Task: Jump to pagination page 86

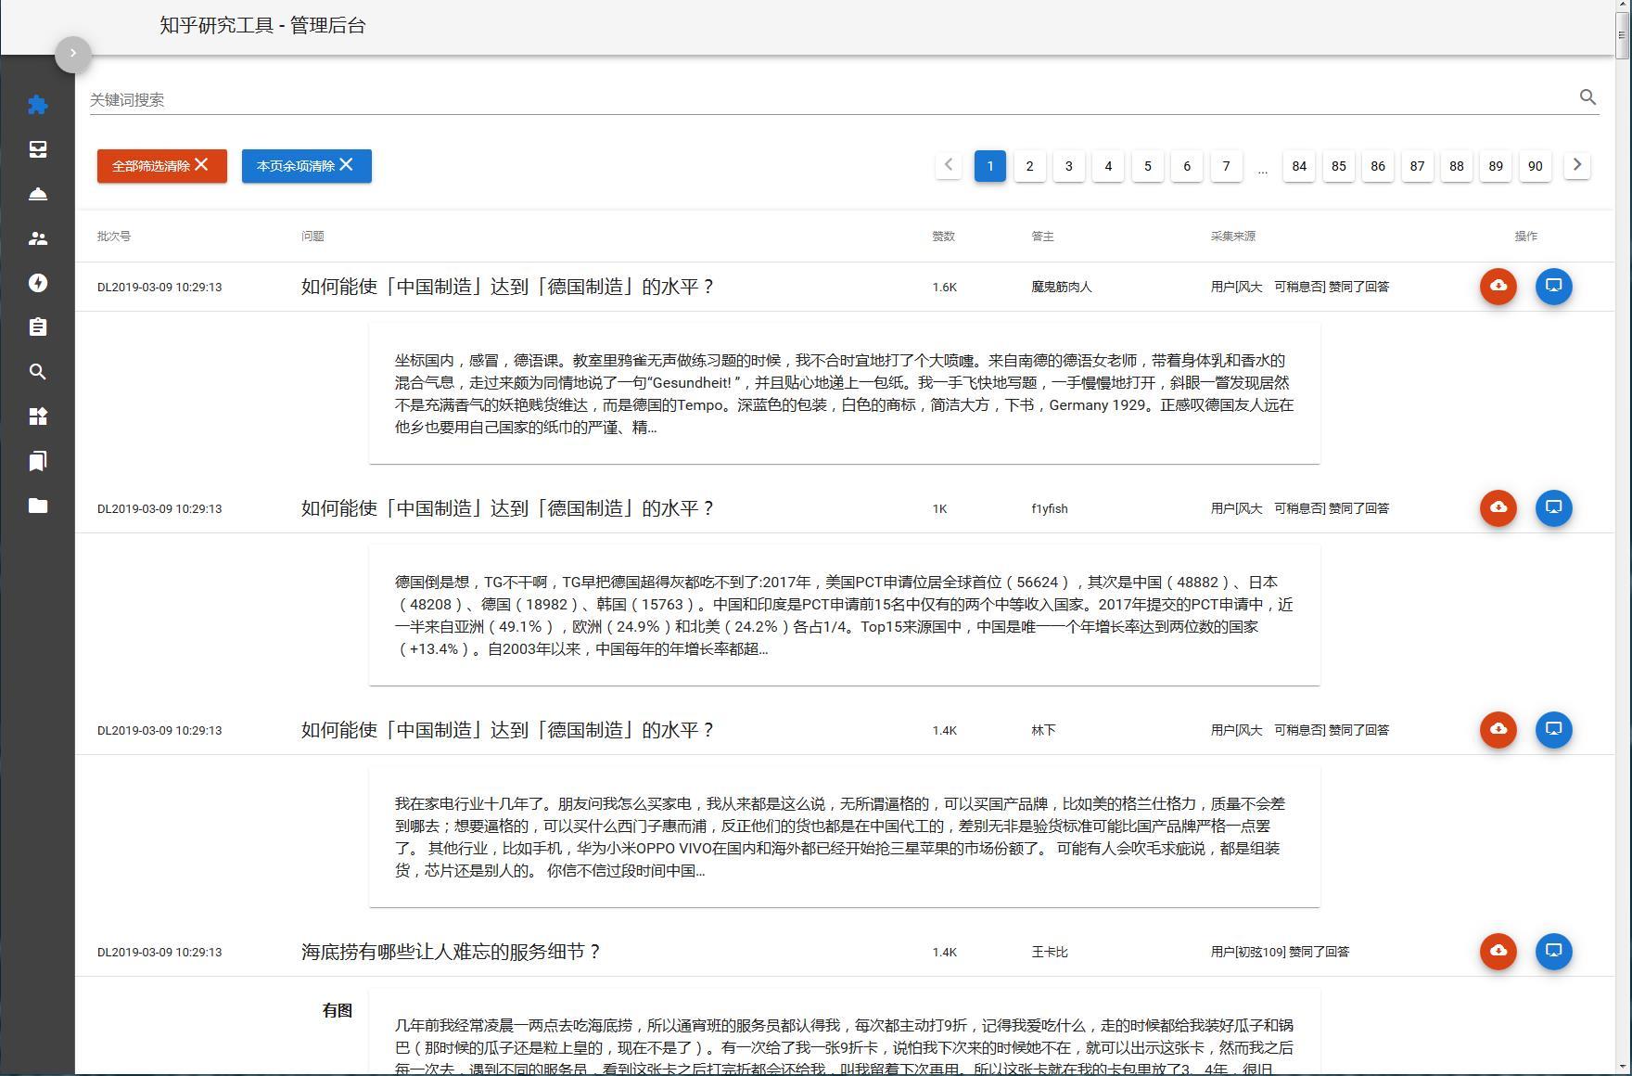Action: coord(1378,166)
